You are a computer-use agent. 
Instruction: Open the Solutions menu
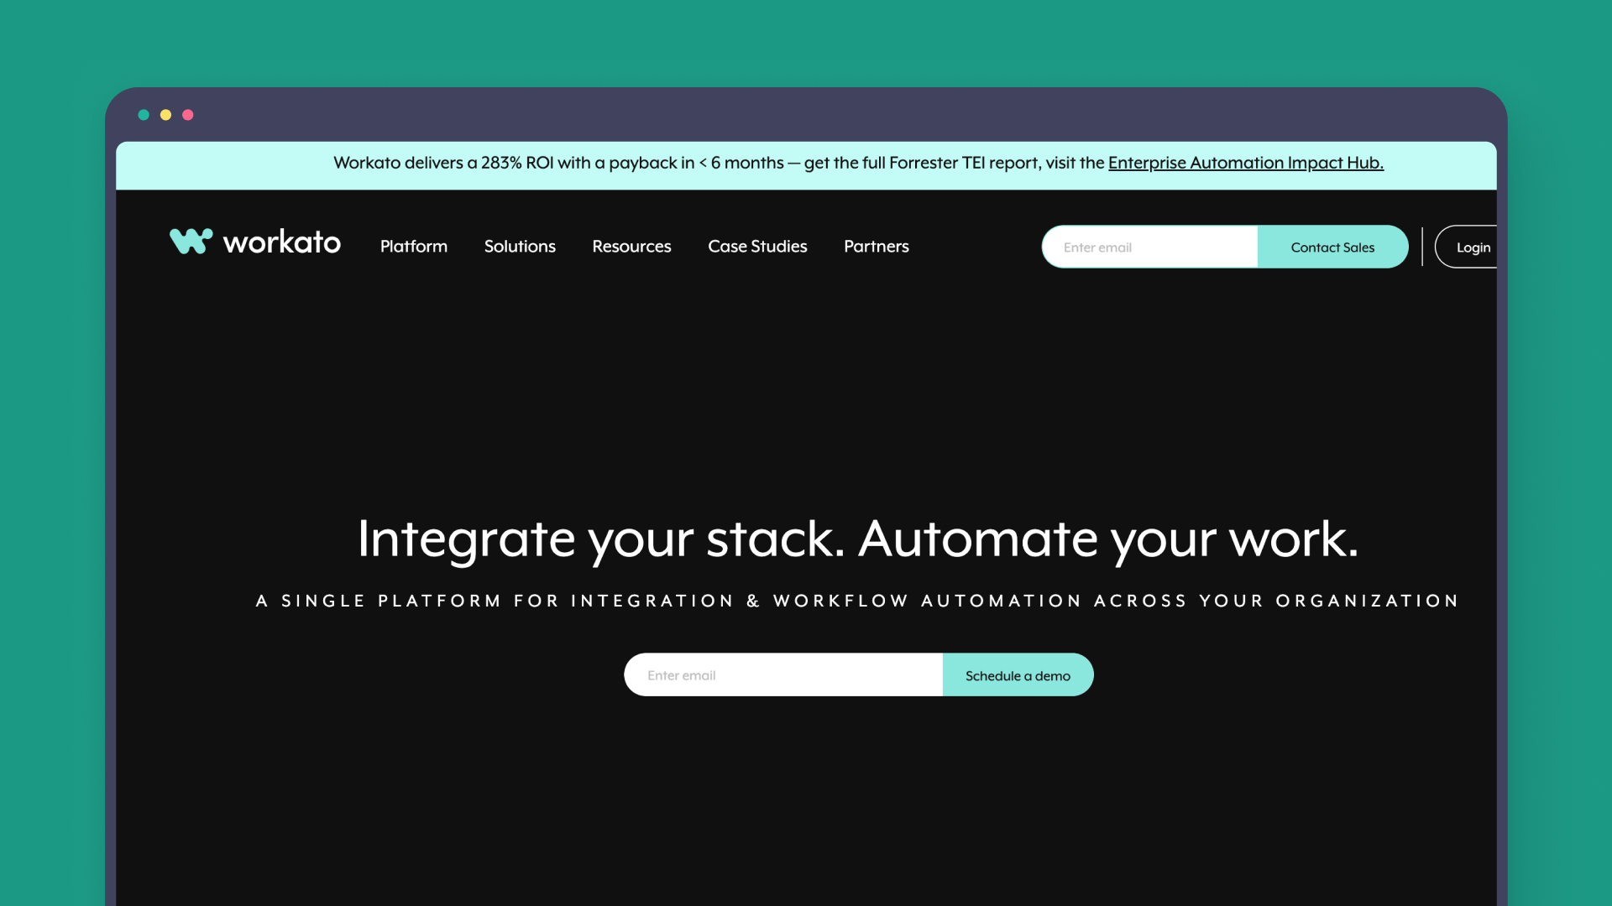[520, 247]
